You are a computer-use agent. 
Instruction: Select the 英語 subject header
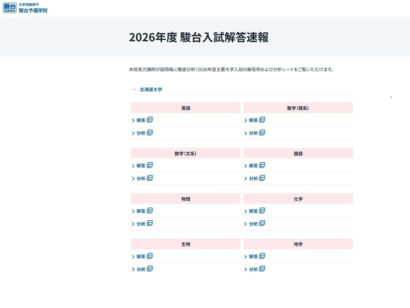(186, 108)
